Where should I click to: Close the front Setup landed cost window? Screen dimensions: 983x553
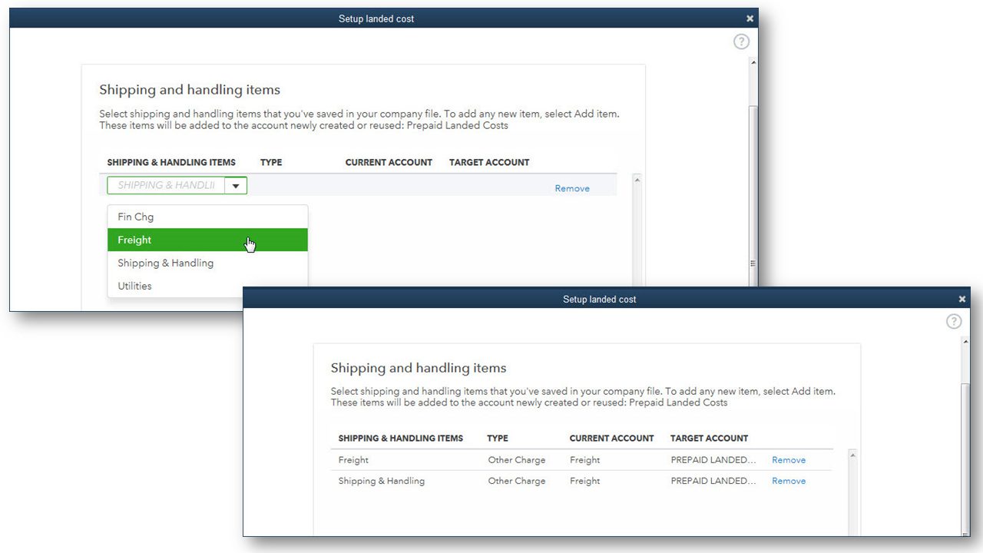[962, 300]
